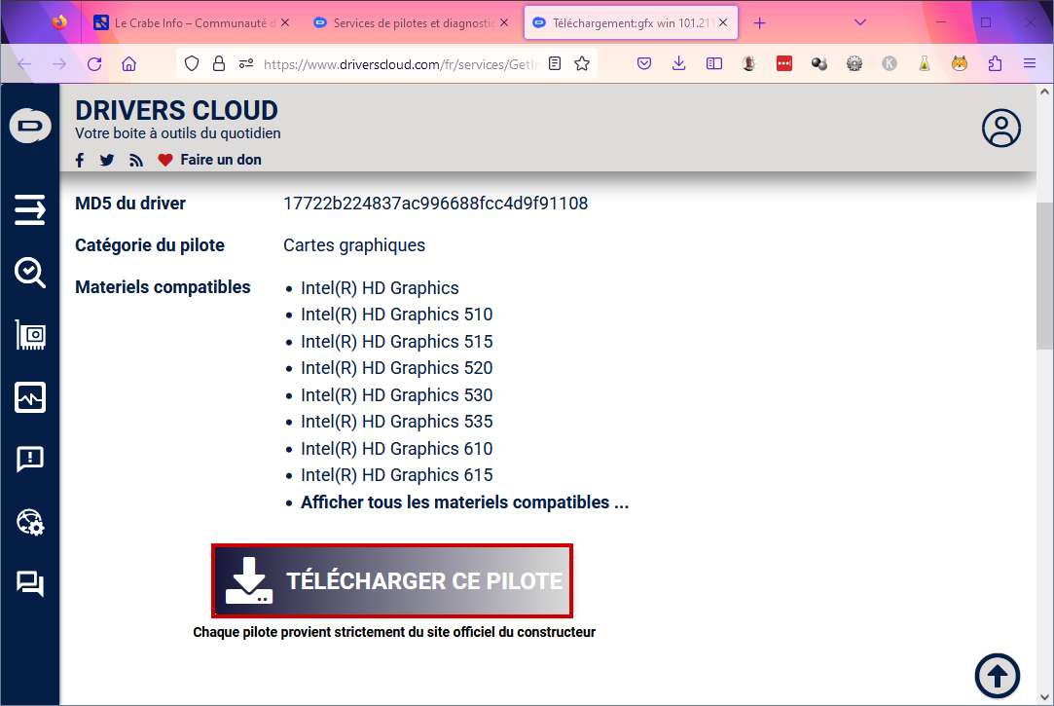Open the Firefox application menu
The image size is (1054, 706).
click(x=1030, y=64)
